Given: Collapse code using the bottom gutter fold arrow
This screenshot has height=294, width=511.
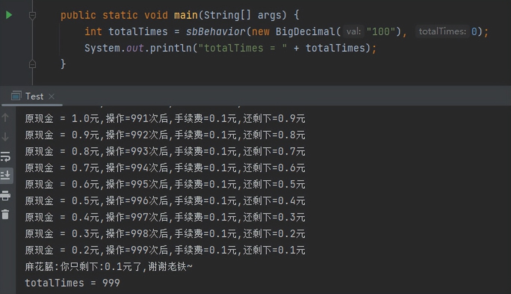Looking at the screenshot, I should click(32, 64).
